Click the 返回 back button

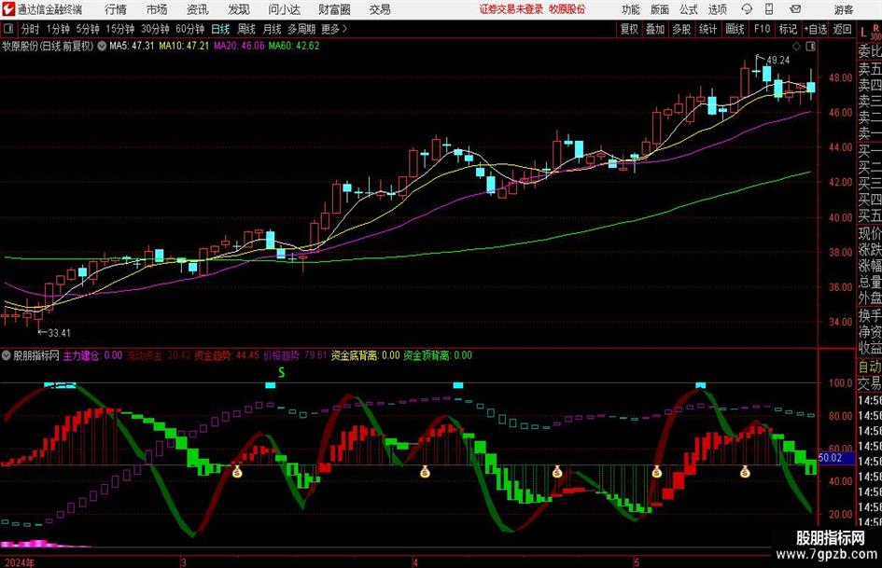(842, 29)
